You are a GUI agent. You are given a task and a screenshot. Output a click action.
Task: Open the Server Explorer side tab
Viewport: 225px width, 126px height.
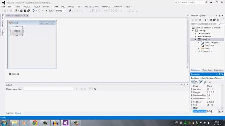(2, 20)
